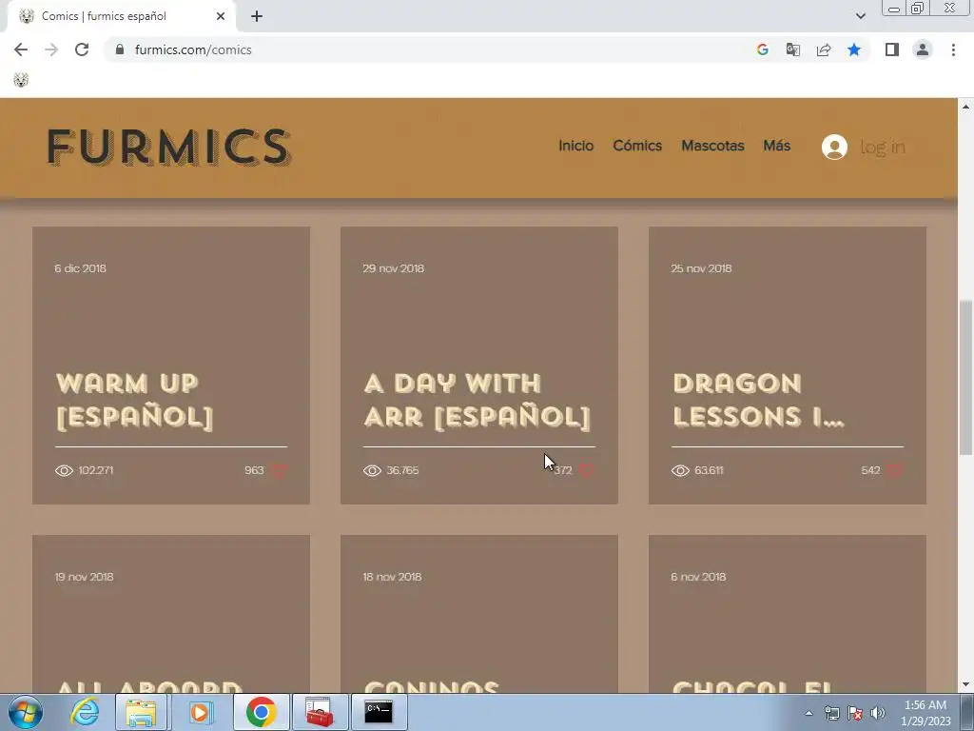
Task: Go forward using the browser forward arrow
Action: 51,49
